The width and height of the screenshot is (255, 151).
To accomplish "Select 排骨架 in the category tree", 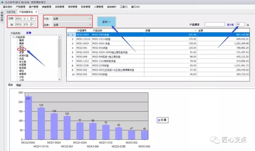I will coord(23,74).
